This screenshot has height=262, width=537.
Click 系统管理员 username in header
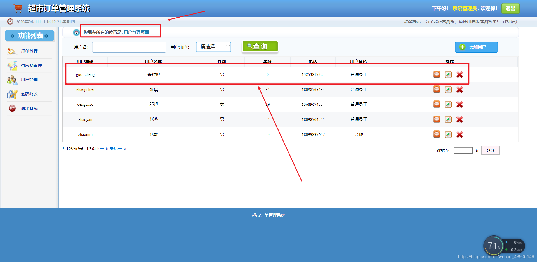click(465, 8)
